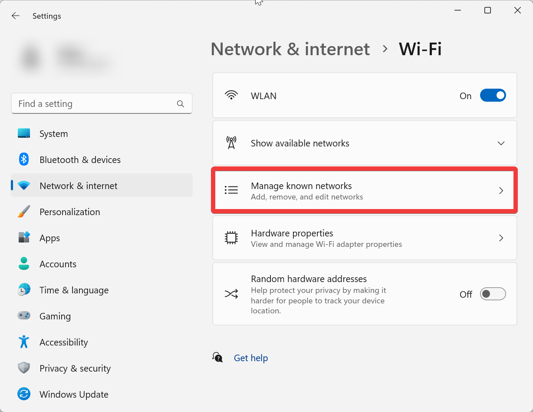This screenshot has width=533, height=412.
Task: Open the Get help link
Action: click(251, 358)
